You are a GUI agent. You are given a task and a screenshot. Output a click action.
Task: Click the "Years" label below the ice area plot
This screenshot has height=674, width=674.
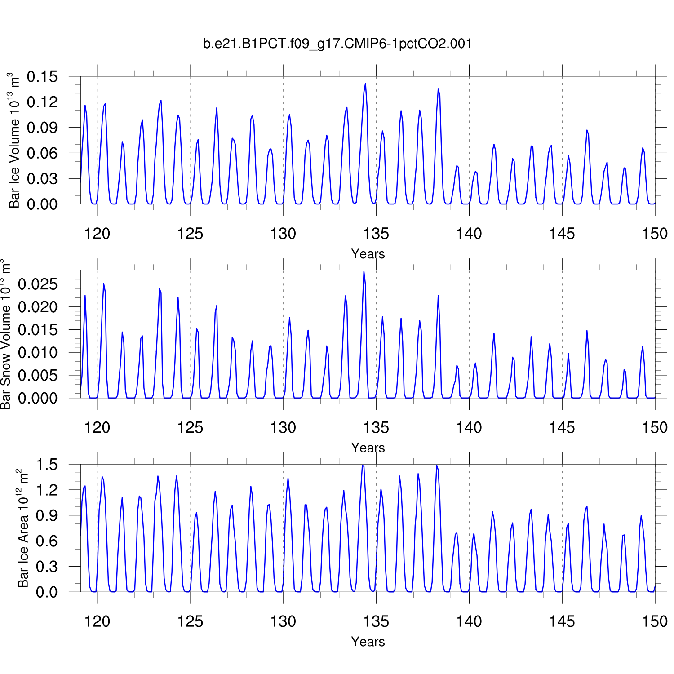tap(368, 642)
